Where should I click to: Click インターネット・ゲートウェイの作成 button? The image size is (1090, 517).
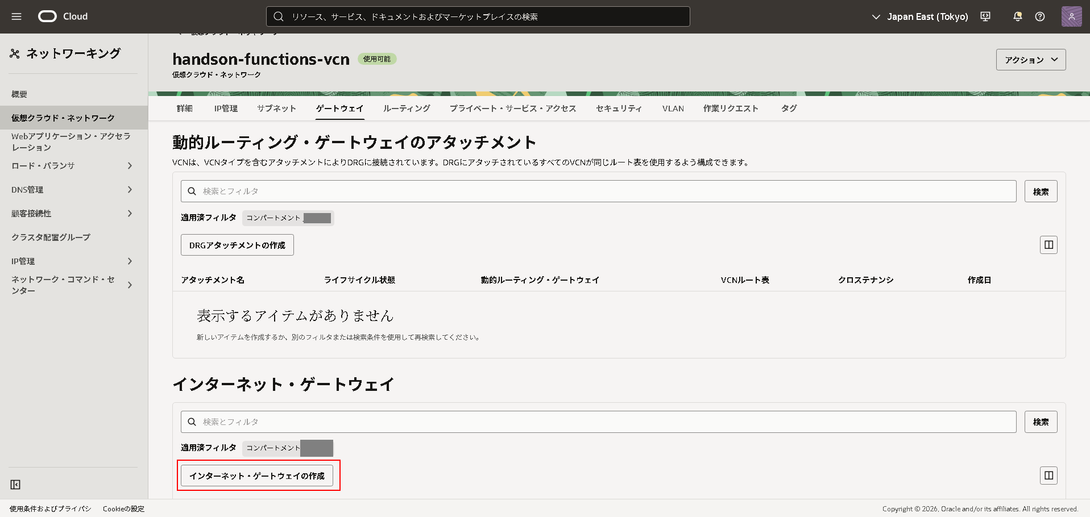point(257,476)
